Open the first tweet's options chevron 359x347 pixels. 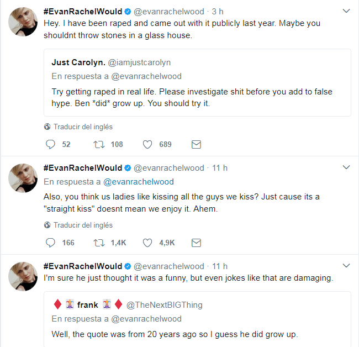point(346,11)
